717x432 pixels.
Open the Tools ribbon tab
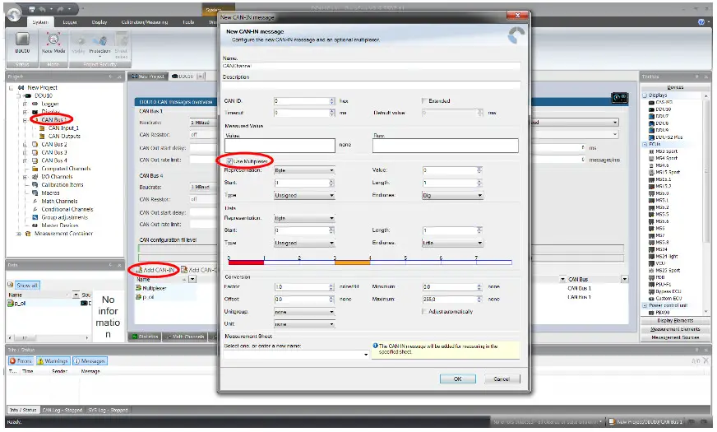click(188, 22)
